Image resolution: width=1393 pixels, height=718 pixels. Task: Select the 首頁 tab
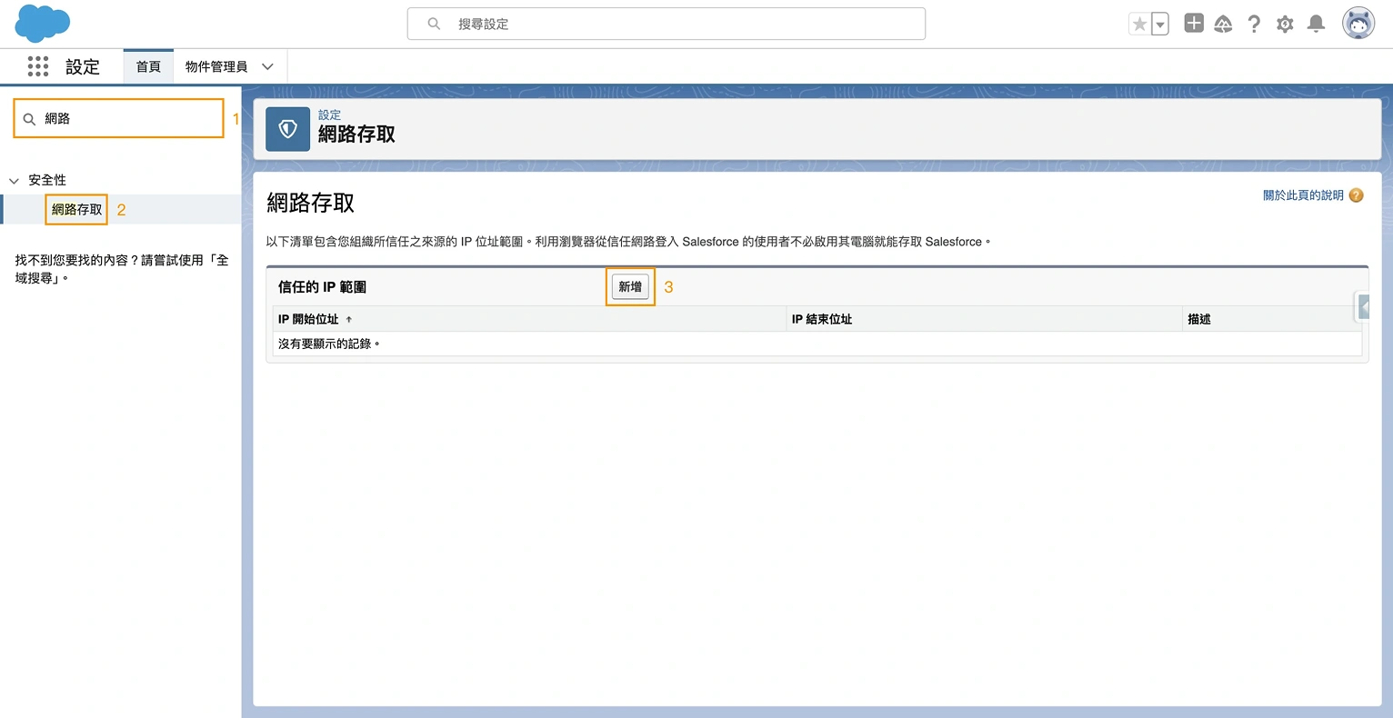pos(147,66)
